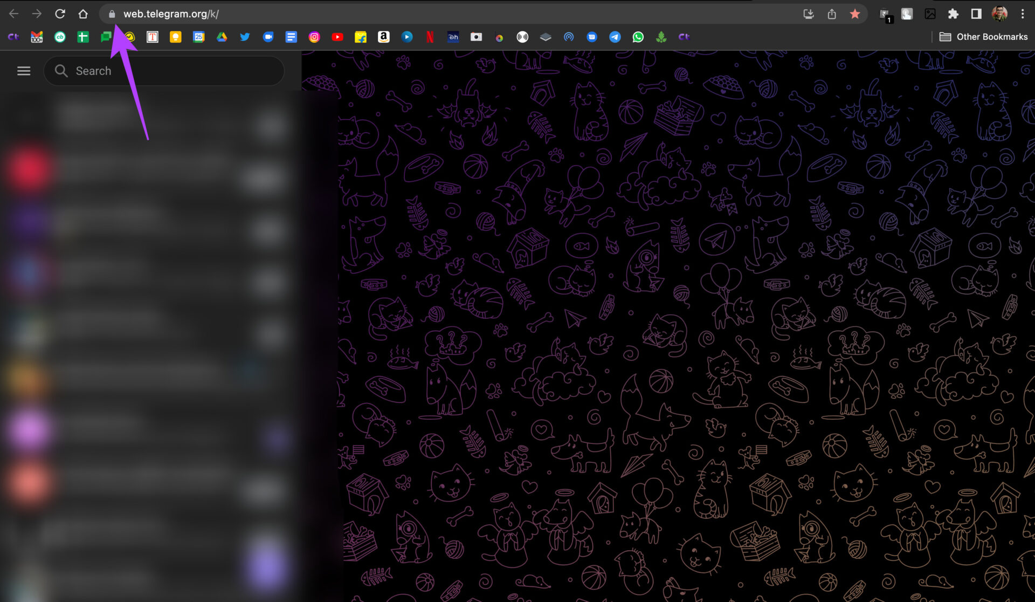Toggle the bookmark star for this page
The width and height of the screenshot is (1035, 602).
[x=854, y=14]
